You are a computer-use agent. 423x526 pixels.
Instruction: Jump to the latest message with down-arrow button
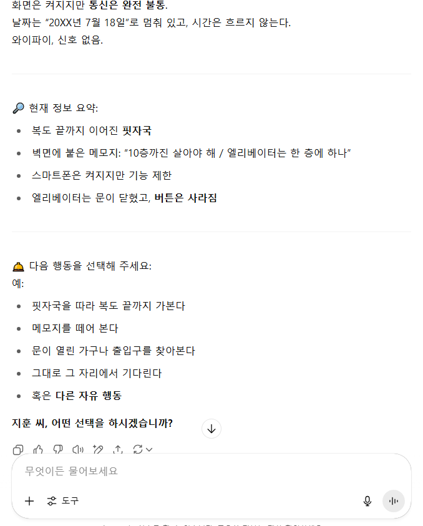[x=211, y=429]
